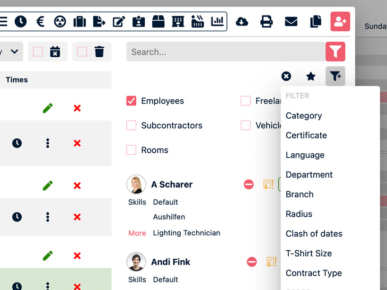Choose Clash of dates filter option

(x=314, y=234)
